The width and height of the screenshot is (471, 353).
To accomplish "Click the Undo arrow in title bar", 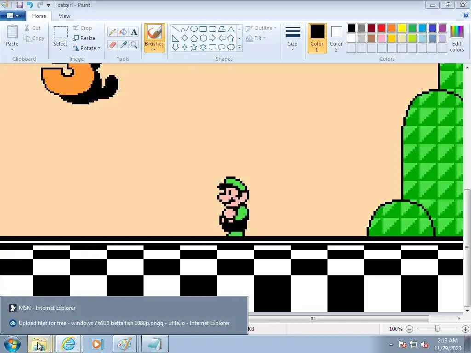I will coord(30,5).
